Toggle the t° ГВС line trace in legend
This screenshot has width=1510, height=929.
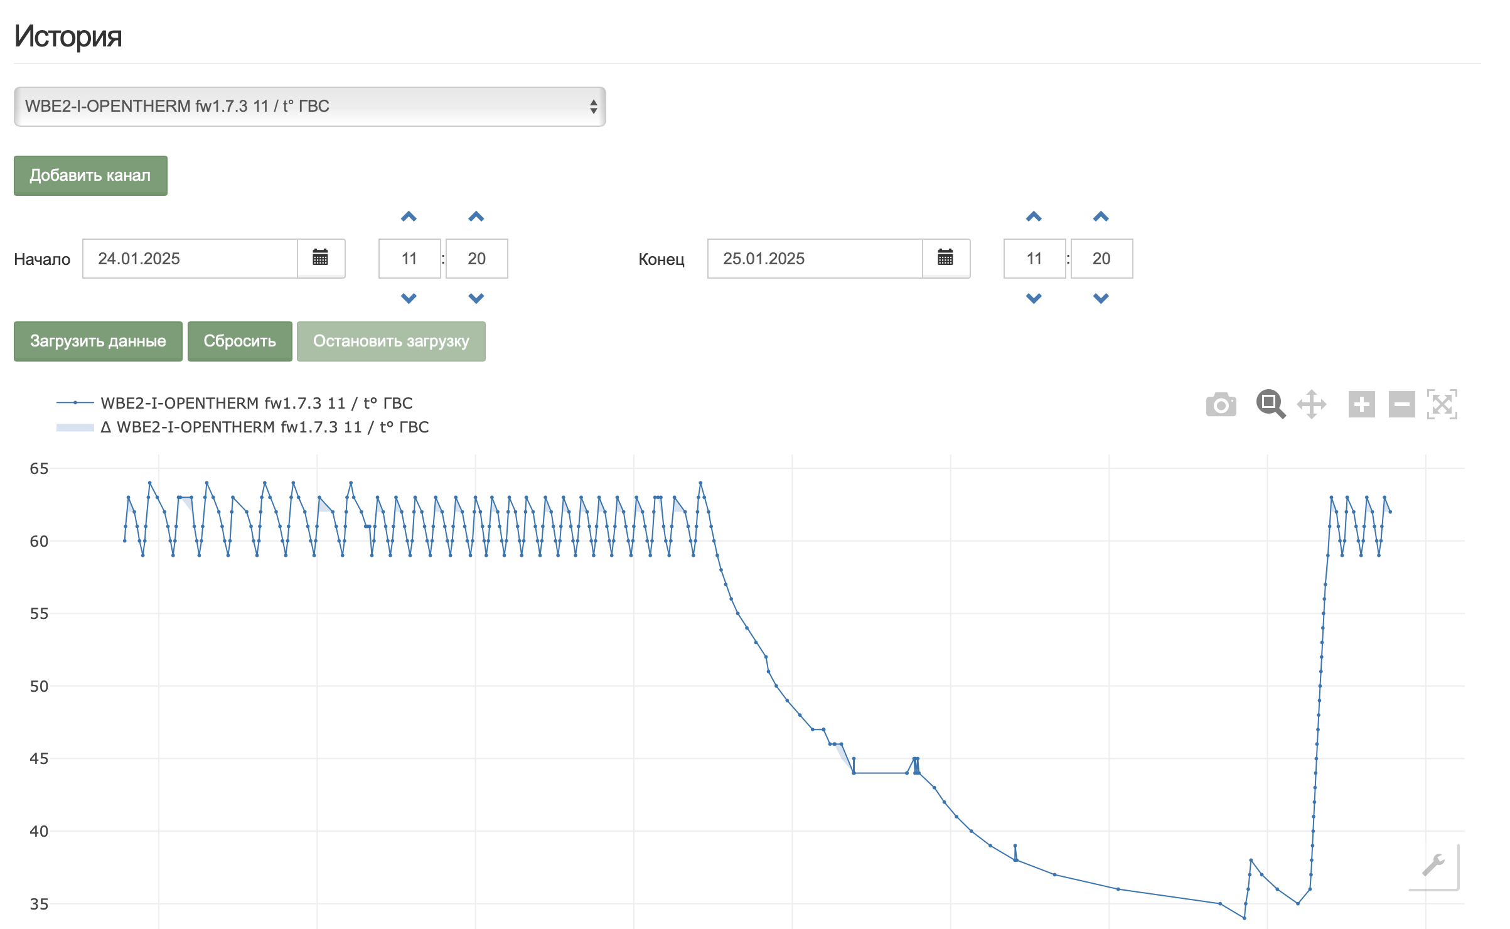pos(235,402)
